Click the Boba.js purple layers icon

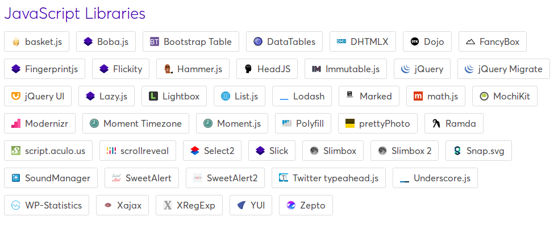click(88, 41)
